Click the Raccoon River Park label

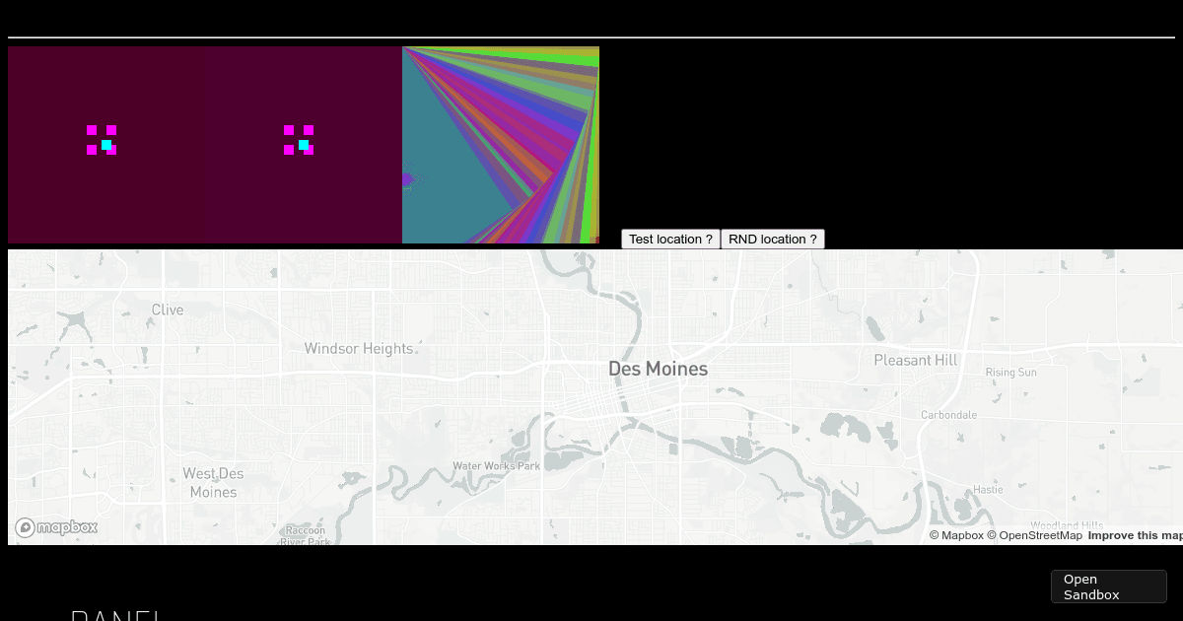(305, 535)
